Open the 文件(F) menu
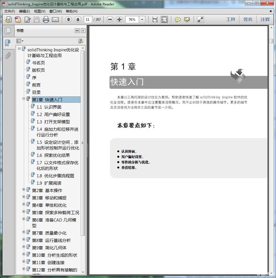 pos(10,11)
